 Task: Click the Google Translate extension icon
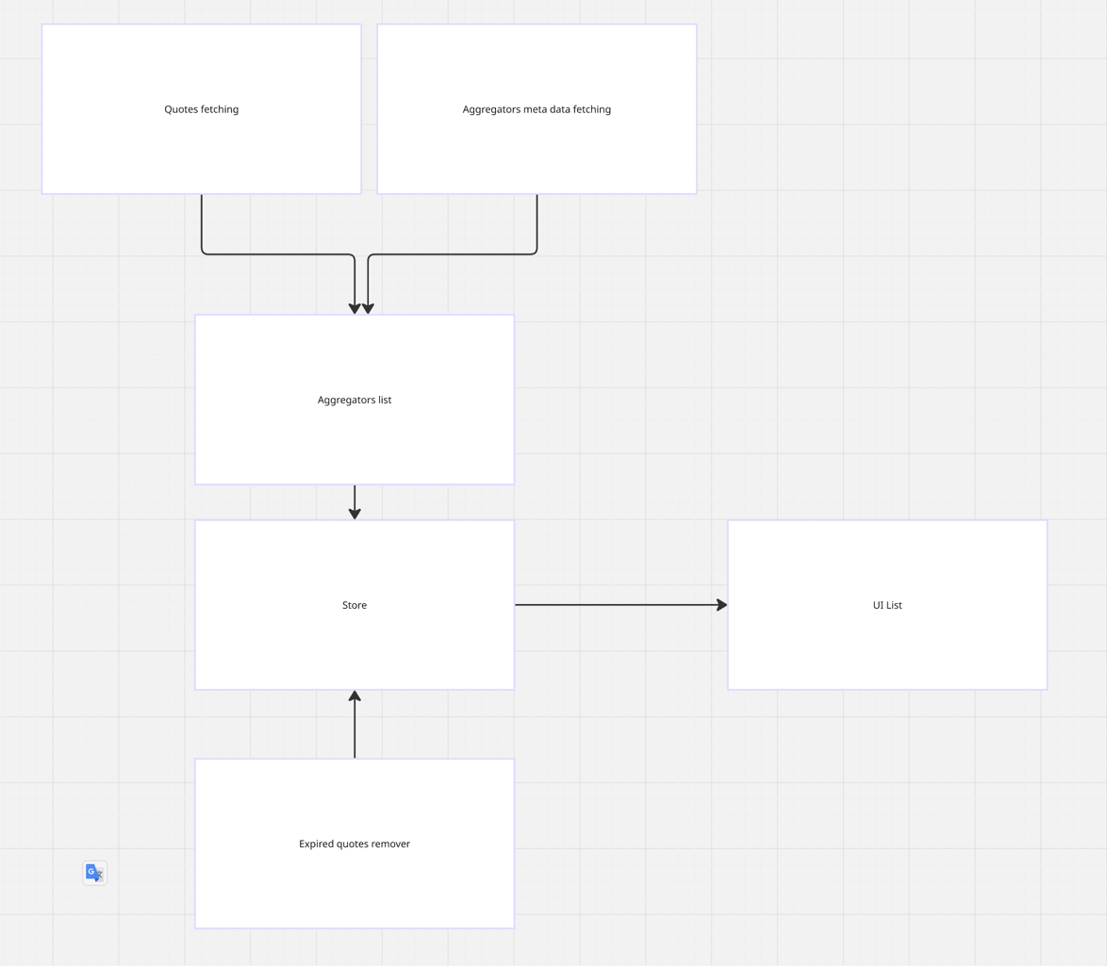pyautogui.click(x=94, y=873)
